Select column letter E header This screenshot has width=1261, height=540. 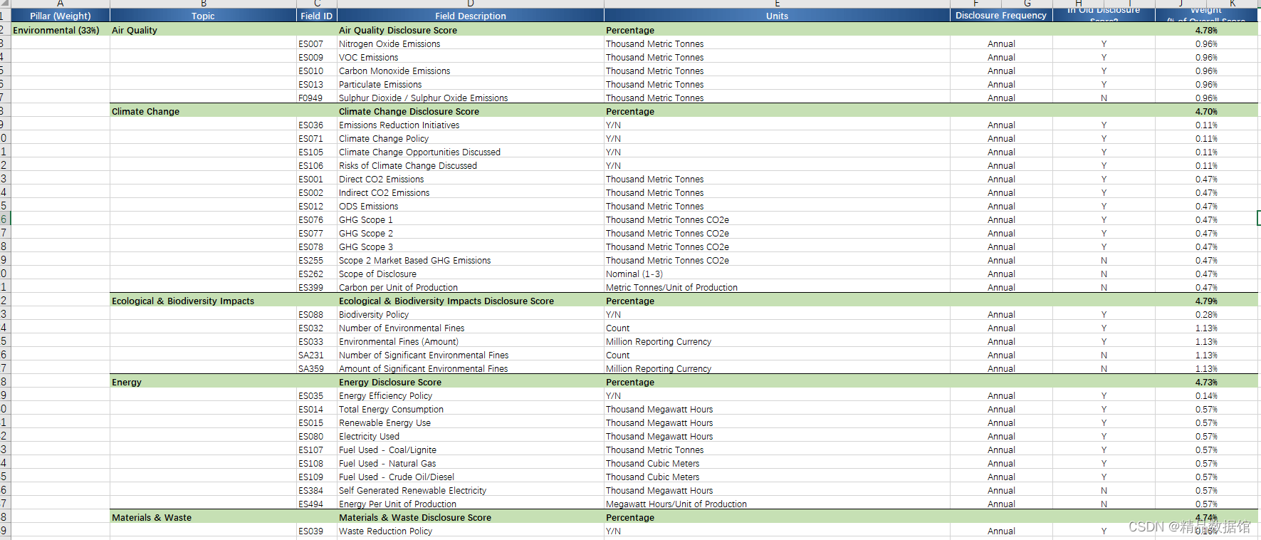(x=777, y=4)
